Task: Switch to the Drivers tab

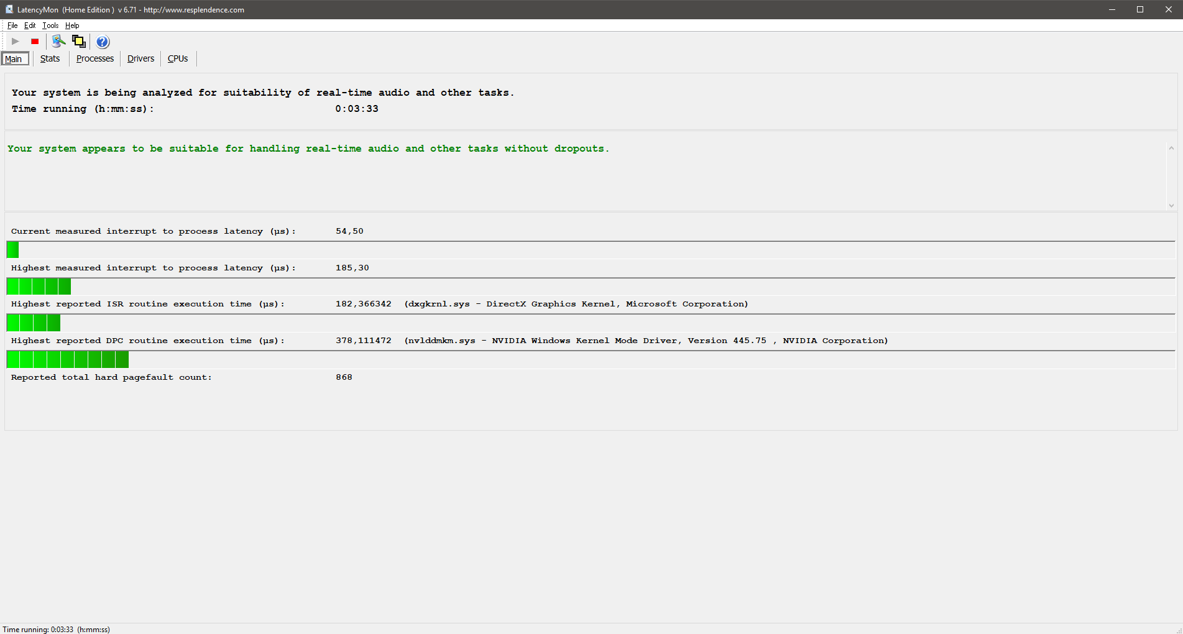Action: [141, 58]
